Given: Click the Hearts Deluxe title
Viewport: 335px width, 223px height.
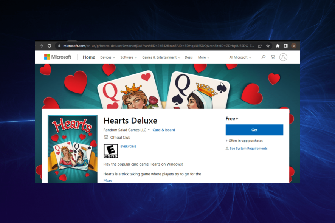Looking at the screenshot, I should (130, 121).
